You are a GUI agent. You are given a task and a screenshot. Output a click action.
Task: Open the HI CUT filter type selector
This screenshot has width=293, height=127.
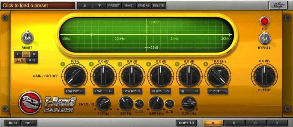click(218, 91)
